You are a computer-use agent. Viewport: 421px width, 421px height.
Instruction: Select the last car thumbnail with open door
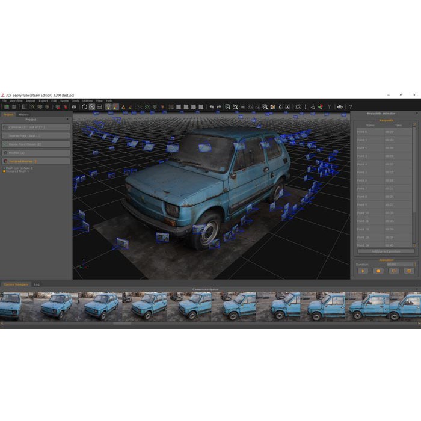[x=405, y=307]
